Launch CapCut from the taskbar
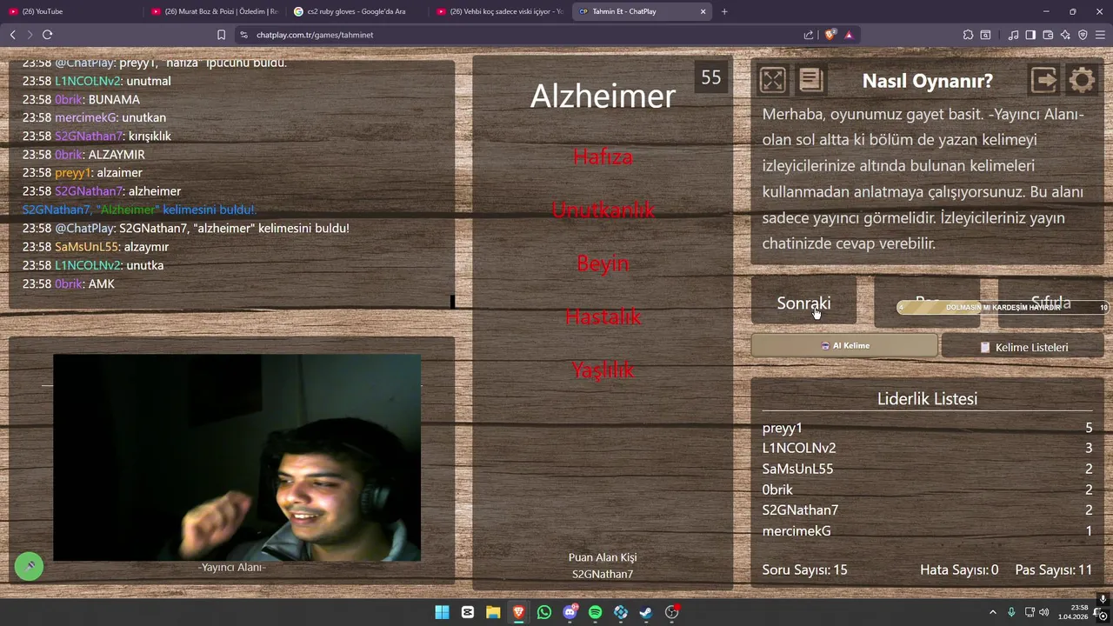This screenshot has width=1113, height=626. click(468, 612)
